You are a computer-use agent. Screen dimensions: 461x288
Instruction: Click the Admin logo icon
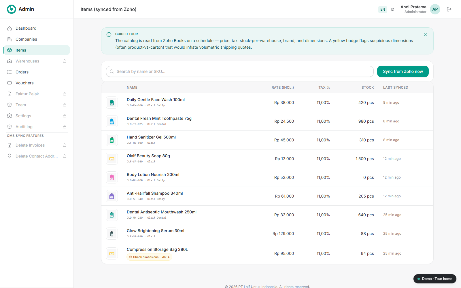coord(12,9)
